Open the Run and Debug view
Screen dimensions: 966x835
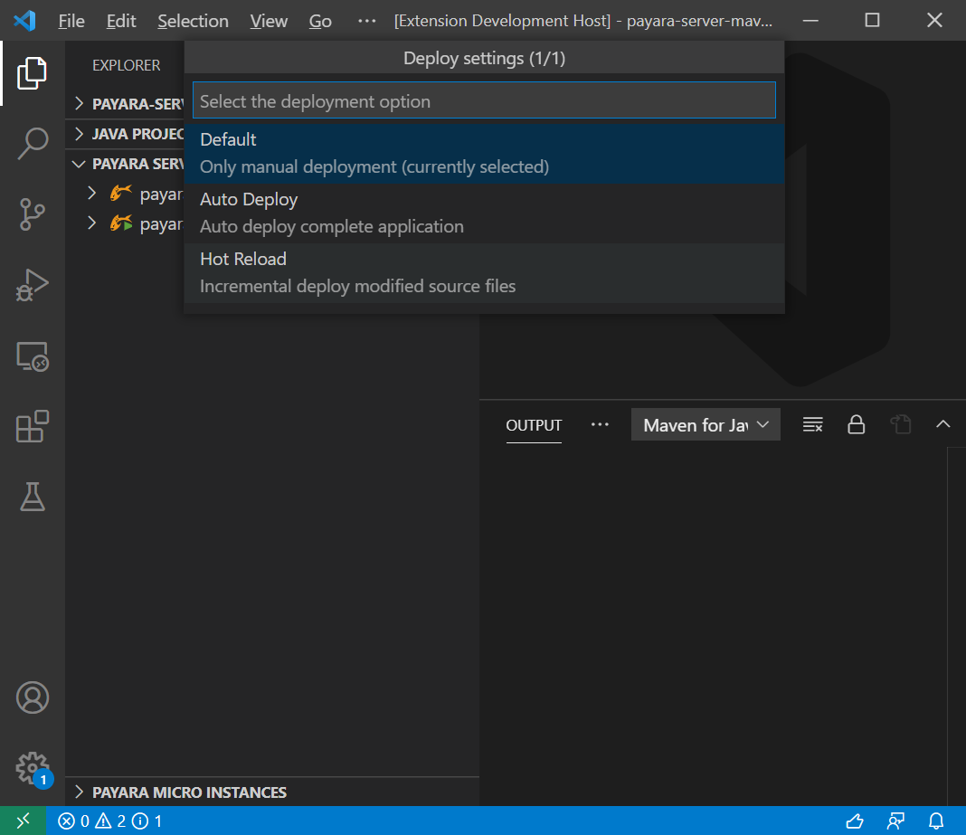[x=33, y=285]
